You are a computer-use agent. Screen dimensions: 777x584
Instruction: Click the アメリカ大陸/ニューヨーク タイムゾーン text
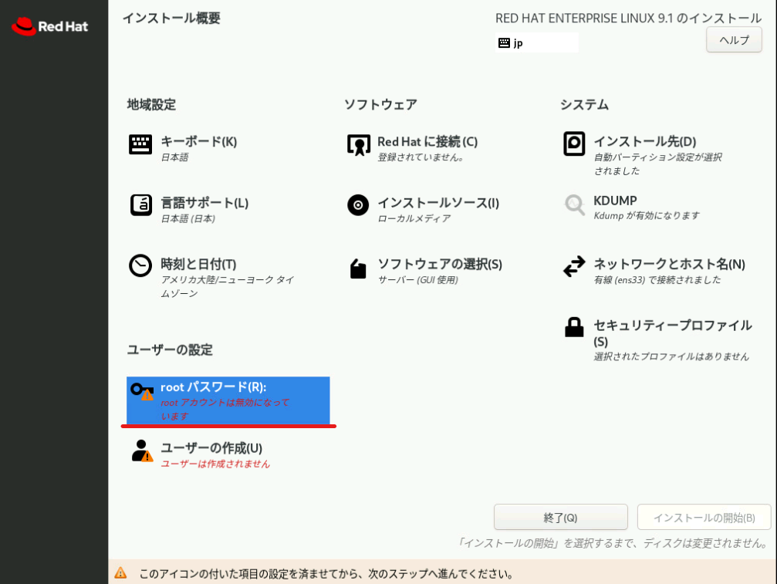[228, 287]
